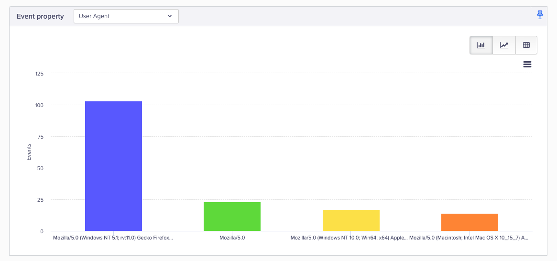Switch to bar chart view
This screenshot has width=557, height=261.
[481, 45]
